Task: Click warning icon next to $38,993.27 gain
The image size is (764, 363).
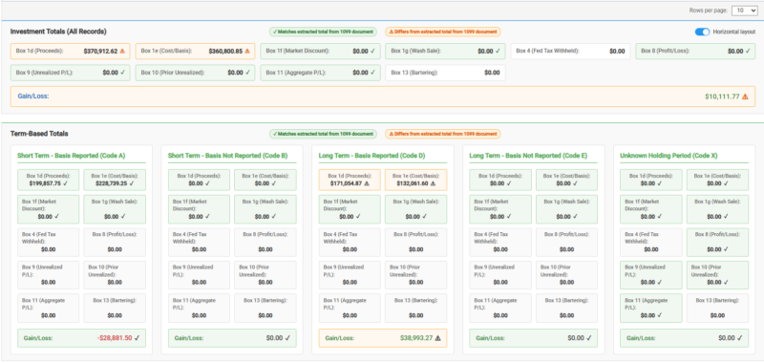Action: coord(437,337)
